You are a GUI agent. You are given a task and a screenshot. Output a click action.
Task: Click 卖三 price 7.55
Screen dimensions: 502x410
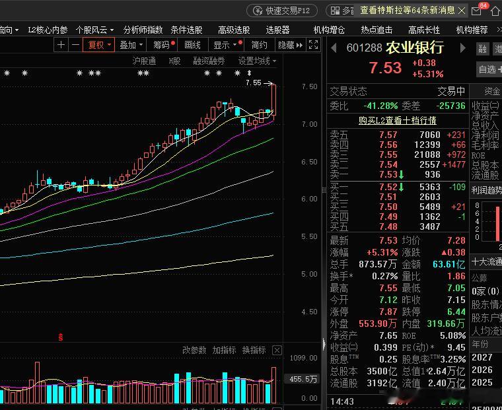pos(388,155)
